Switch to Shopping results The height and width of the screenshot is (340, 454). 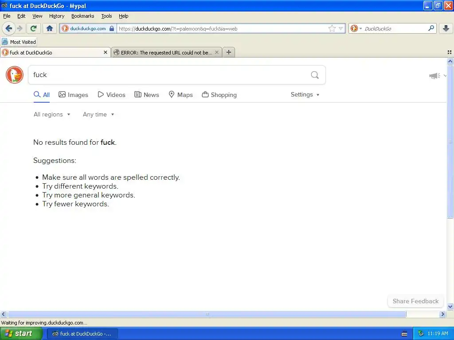point(219,95)
